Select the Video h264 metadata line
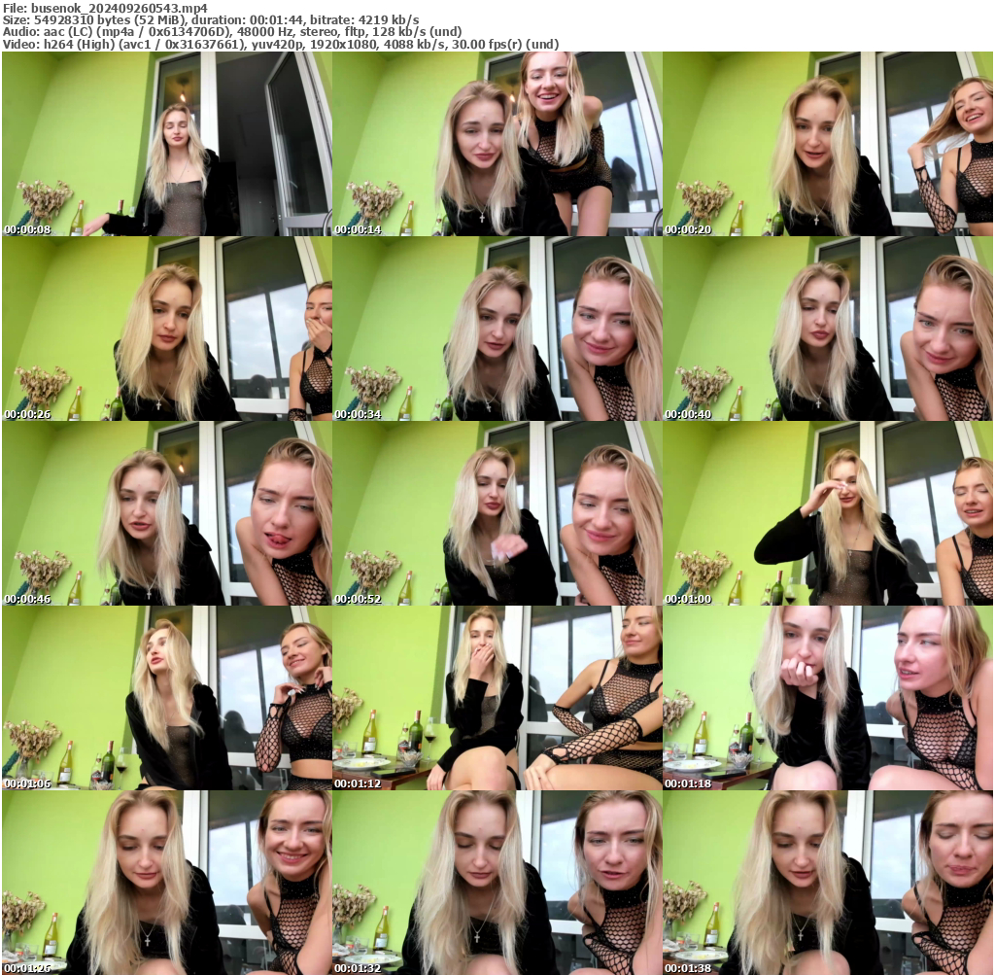Viewport: 995px width, 975px height. pyautogui.click(x=282, y=43)
